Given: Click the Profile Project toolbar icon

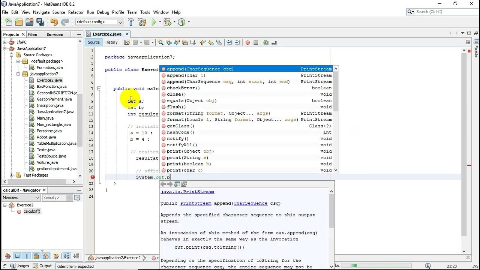Looking at the screenshot, I should pyautogui.click(x=181, y=22).
